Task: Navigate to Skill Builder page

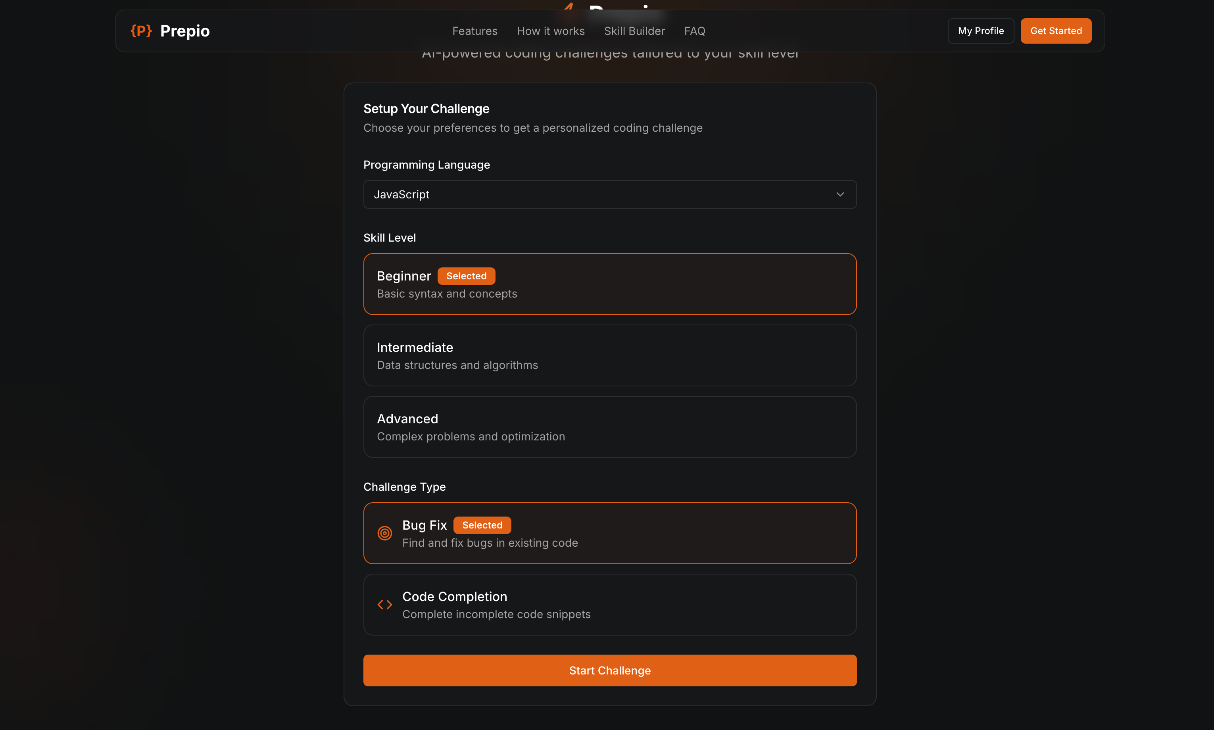Action: 634,31
